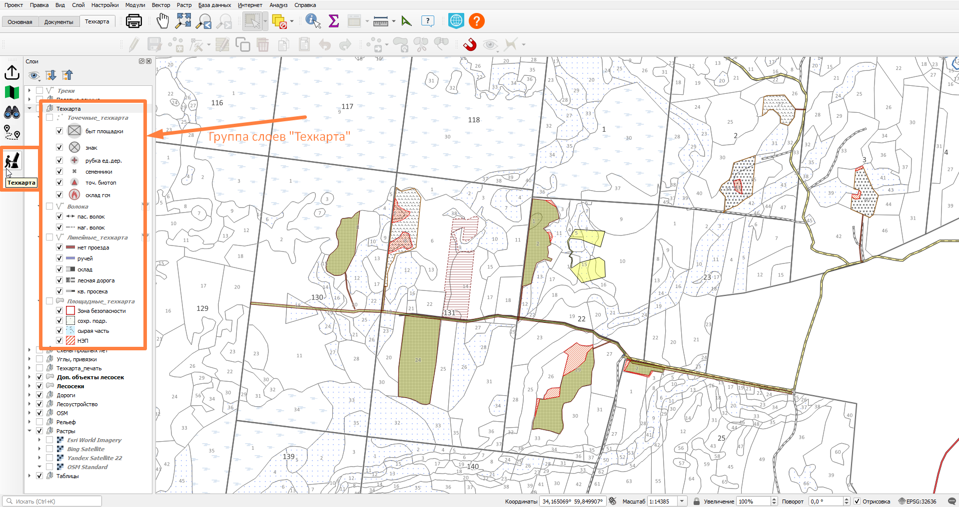Click the 'Зона безопасности' red swatch

coord(70,310)
